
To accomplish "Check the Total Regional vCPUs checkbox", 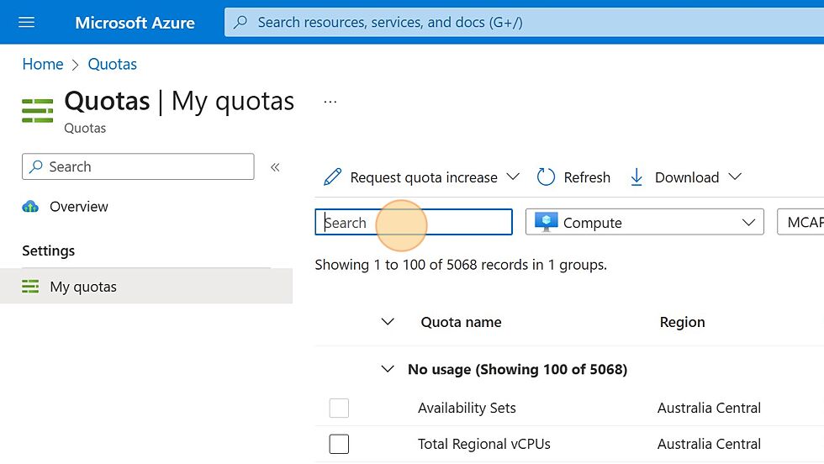I will click(x=339, y=444).
